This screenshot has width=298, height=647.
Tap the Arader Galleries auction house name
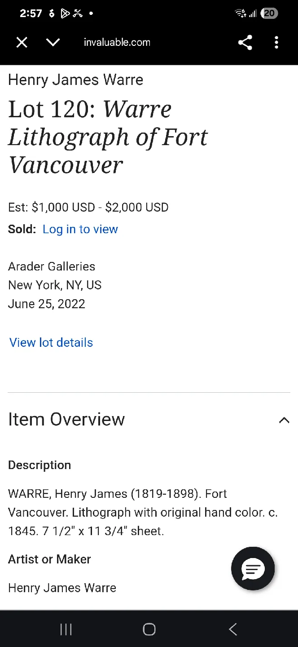click(x=52, y=266)
